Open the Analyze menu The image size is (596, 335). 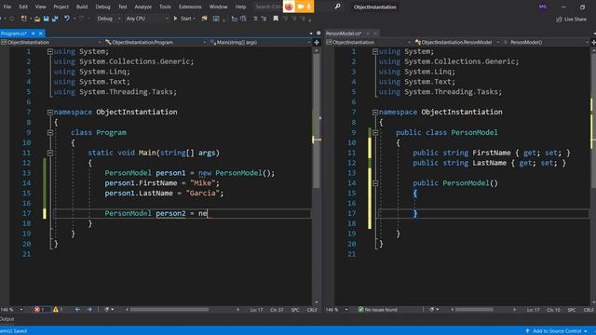pyautogui.click(x=142, y=7)
